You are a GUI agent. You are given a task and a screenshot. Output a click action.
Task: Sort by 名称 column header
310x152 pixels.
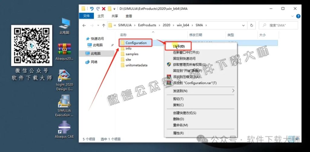point(123,35)
